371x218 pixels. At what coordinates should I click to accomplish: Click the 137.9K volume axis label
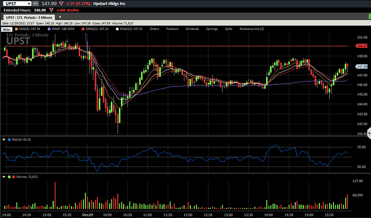click(358, 181)
